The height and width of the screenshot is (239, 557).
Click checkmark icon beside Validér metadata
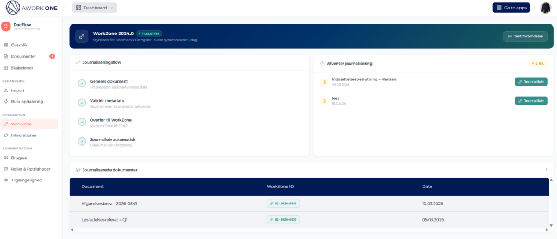coord(82,103)
